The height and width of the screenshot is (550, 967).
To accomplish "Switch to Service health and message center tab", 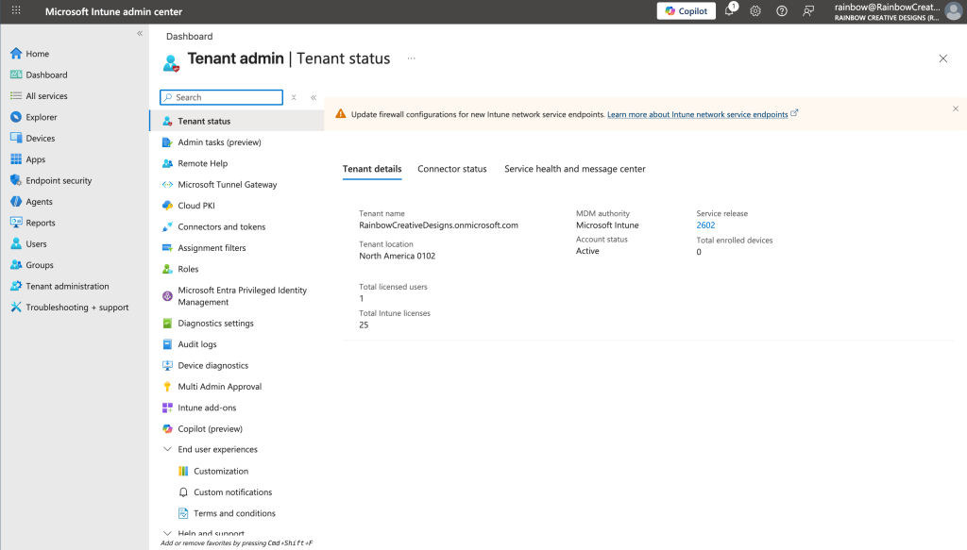I will tap(575, 169).
